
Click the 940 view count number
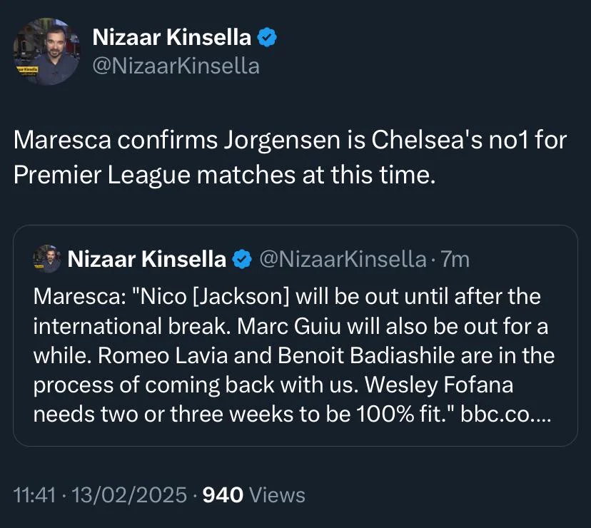coord(223,494)
